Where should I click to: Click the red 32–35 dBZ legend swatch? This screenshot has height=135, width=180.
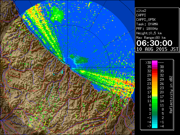[155, 71]
